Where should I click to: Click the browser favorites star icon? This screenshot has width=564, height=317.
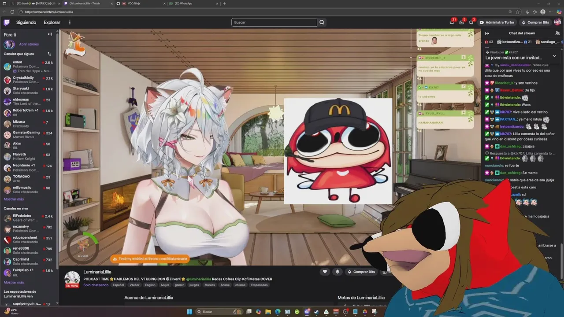[x=518, y=12]
